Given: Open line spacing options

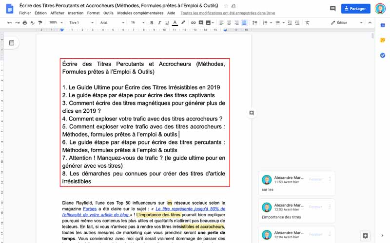Looking at the screenshot, I should click(x=254, y=22).
